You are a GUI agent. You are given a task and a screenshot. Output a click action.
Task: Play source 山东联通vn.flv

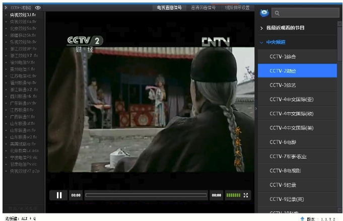click(23, 130)
